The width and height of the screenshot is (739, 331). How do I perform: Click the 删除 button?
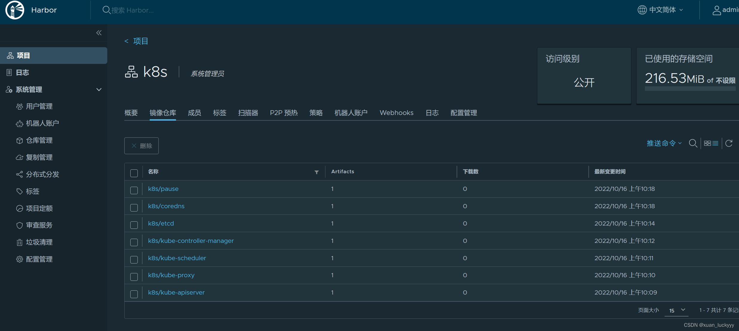tap(141, 146)
